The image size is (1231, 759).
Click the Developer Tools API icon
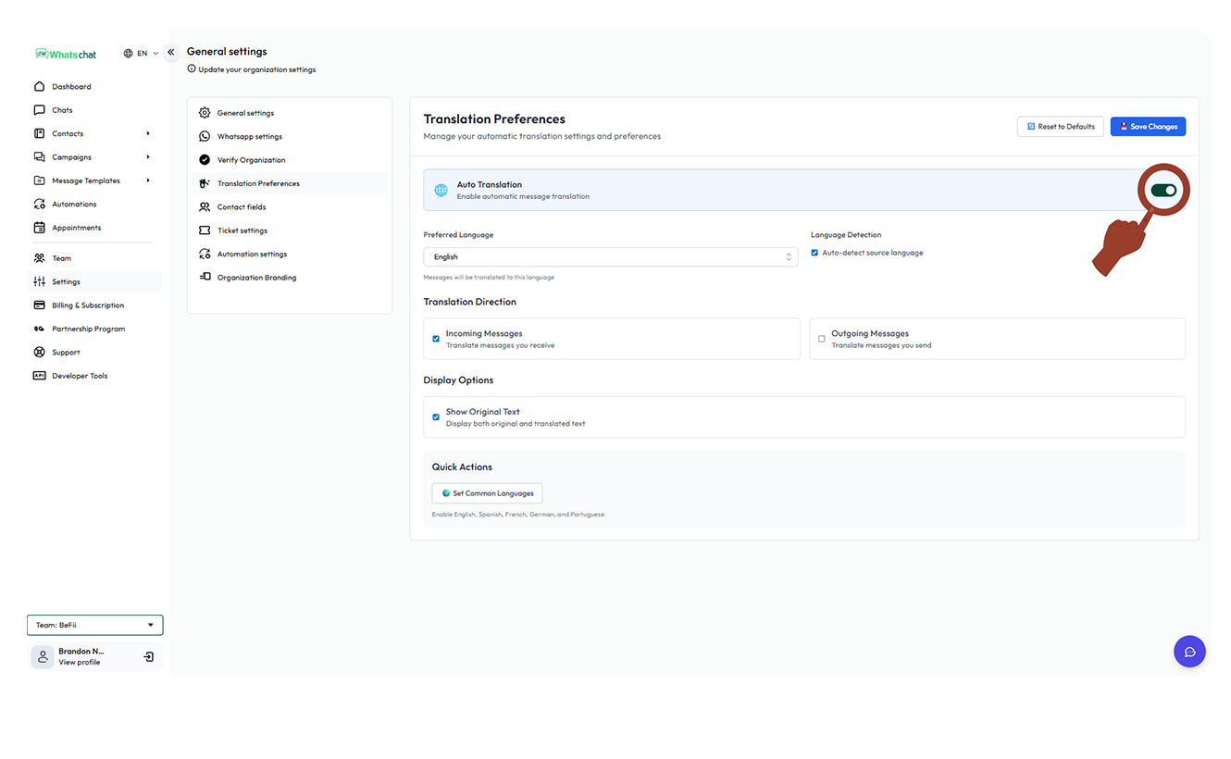(x=39, y=376)
